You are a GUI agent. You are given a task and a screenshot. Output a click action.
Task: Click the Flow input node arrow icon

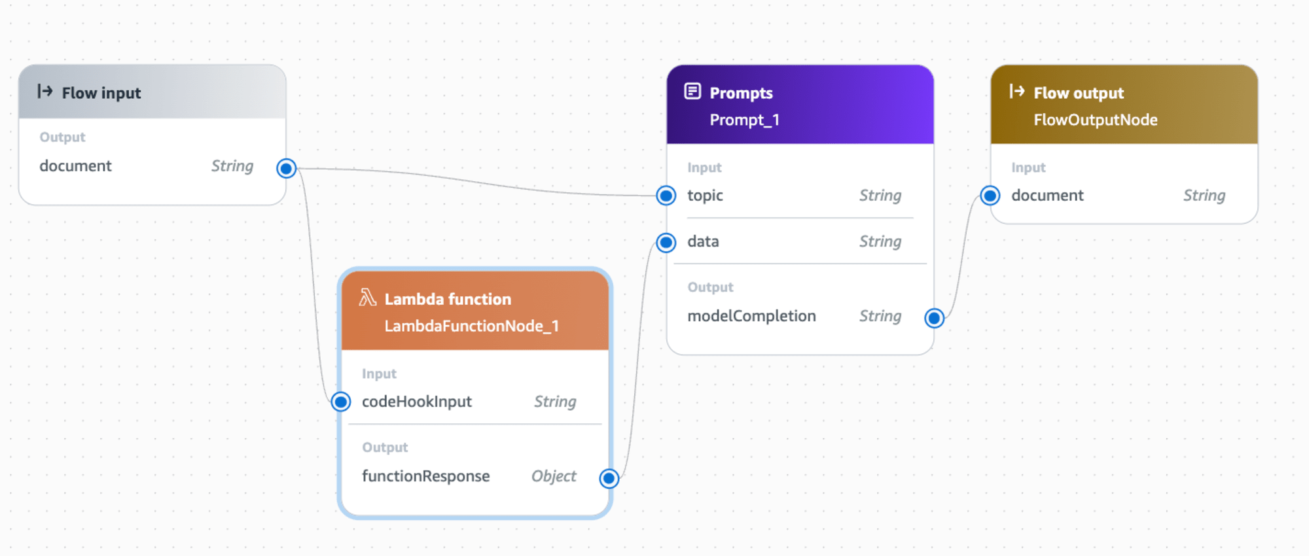point(45,91)
